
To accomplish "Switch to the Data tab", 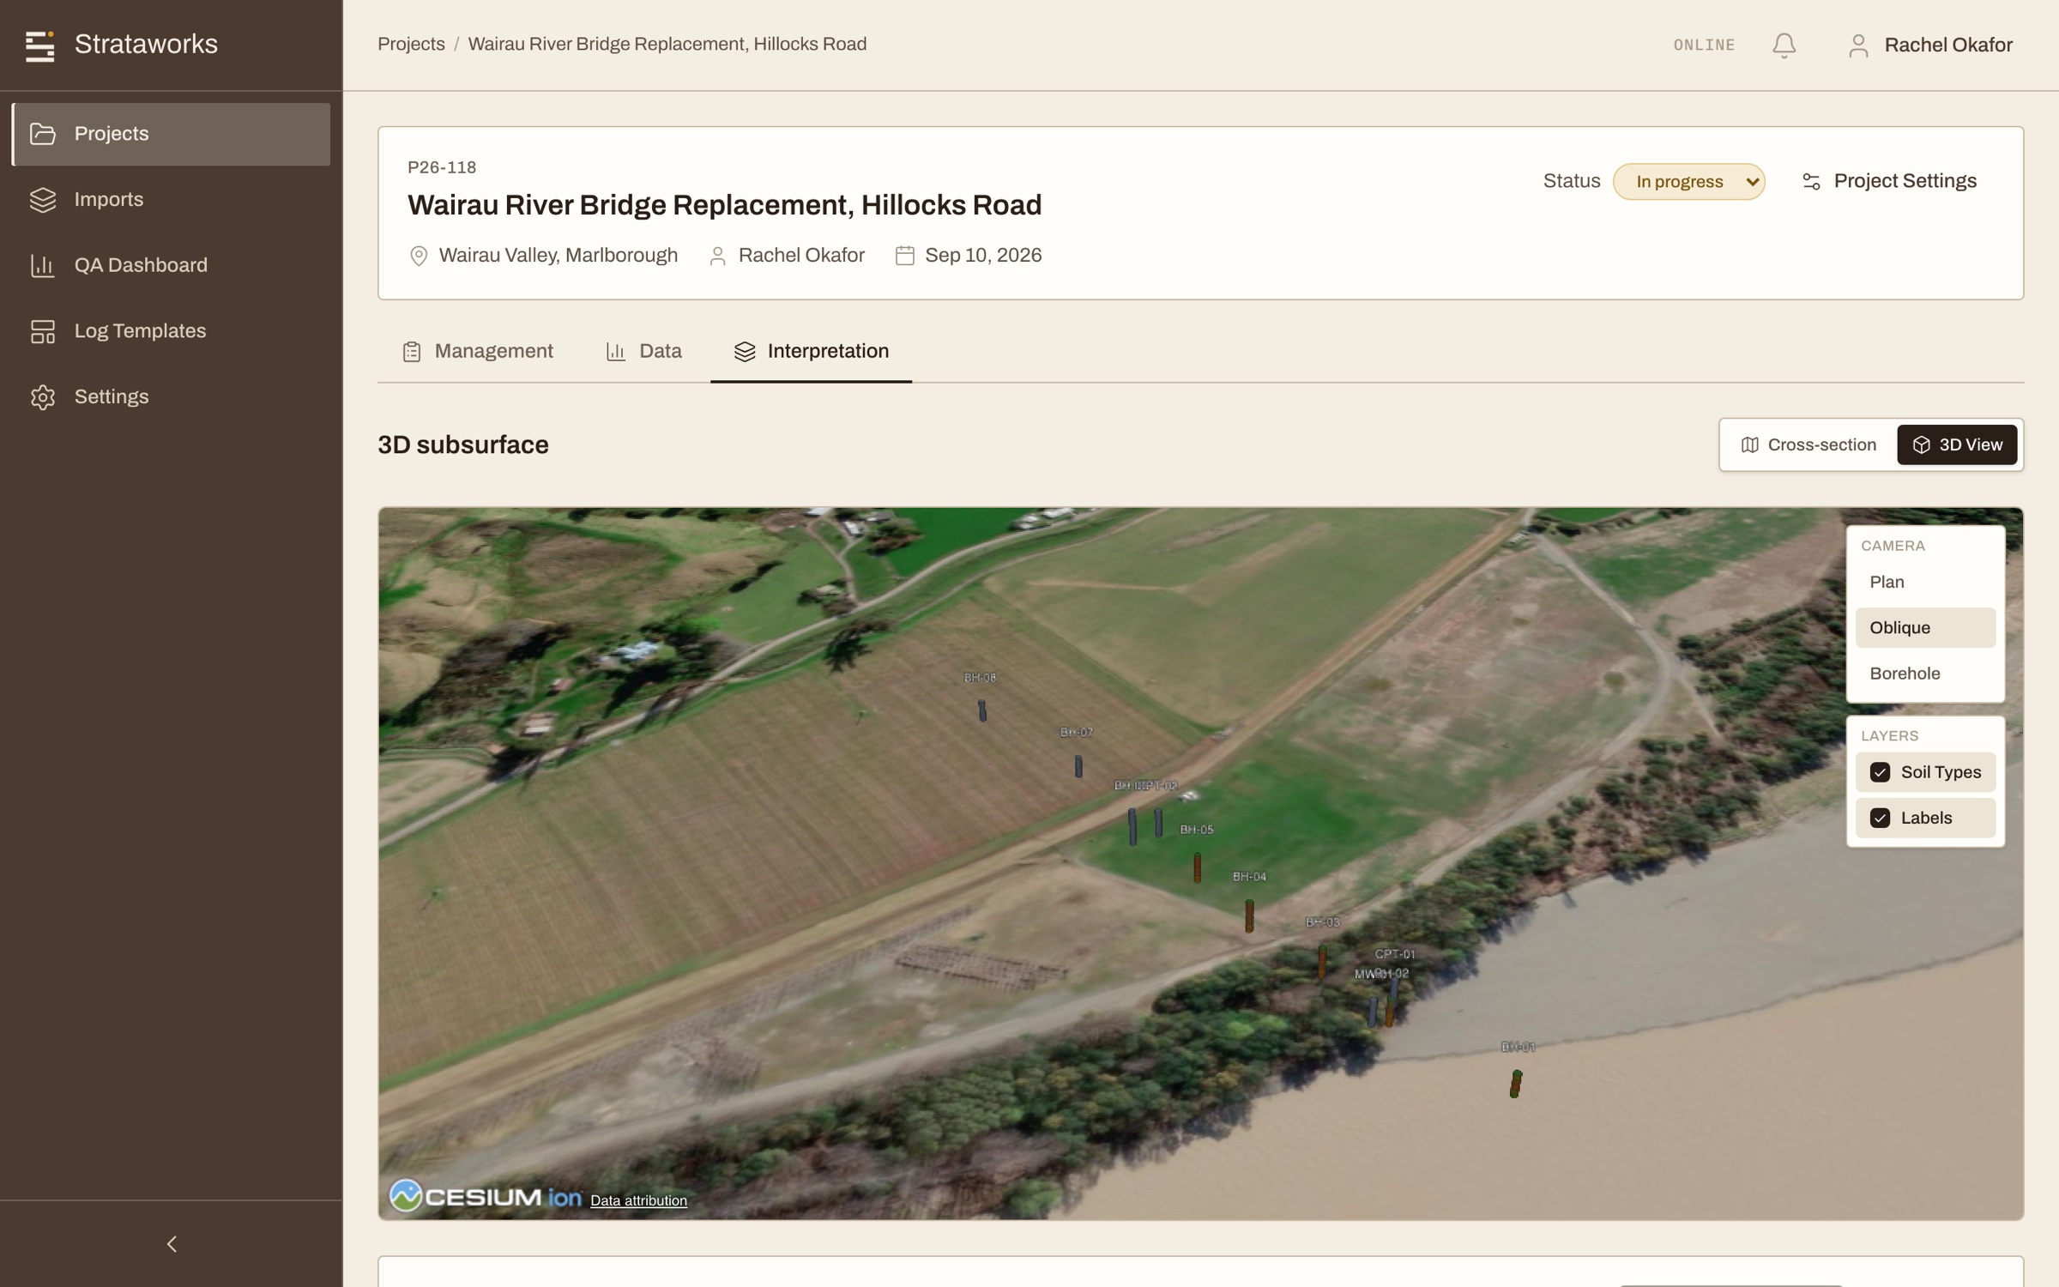I will pos(643,352).
